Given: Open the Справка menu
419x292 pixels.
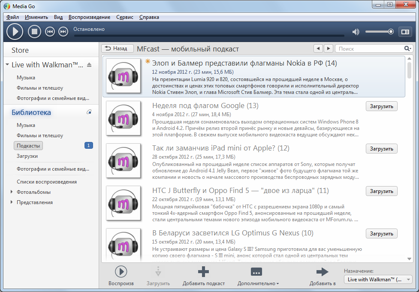Looking at the screenshot, I should coord(149,17).
